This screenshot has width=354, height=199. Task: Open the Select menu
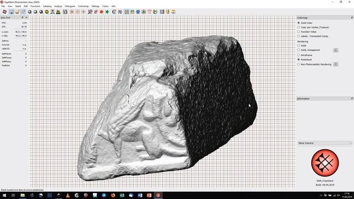(x=18, y=6)
